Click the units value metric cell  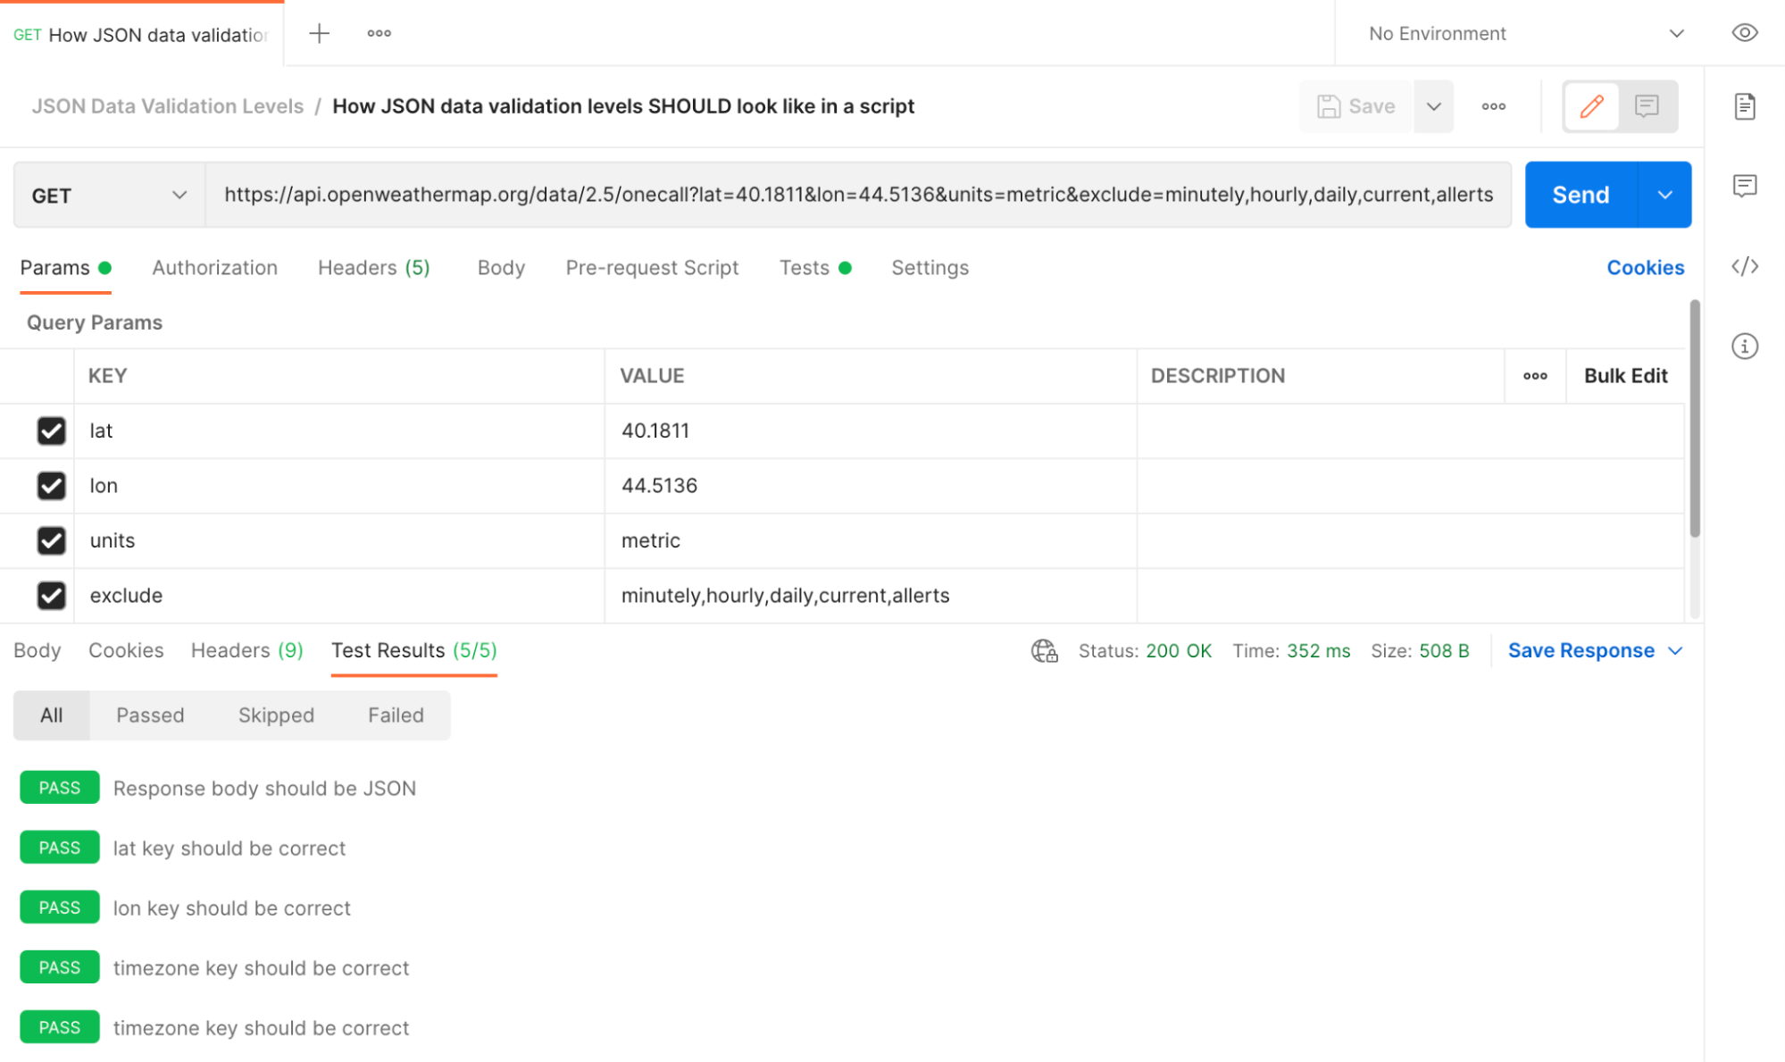tap(871, 540)
